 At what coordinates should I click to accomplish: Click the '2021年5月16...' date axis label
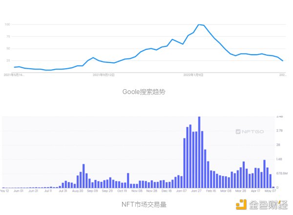14,75
